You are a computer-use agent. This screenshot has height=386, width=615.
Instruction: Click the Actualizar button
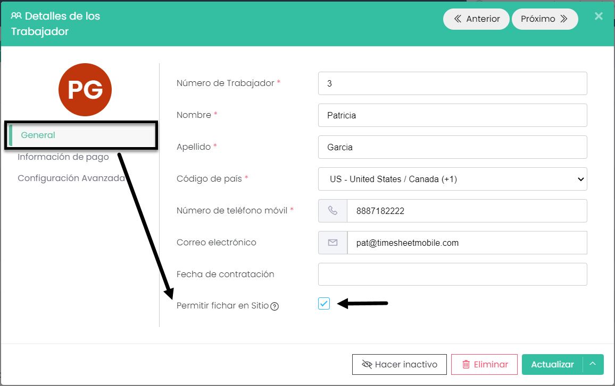coord(552,364)
